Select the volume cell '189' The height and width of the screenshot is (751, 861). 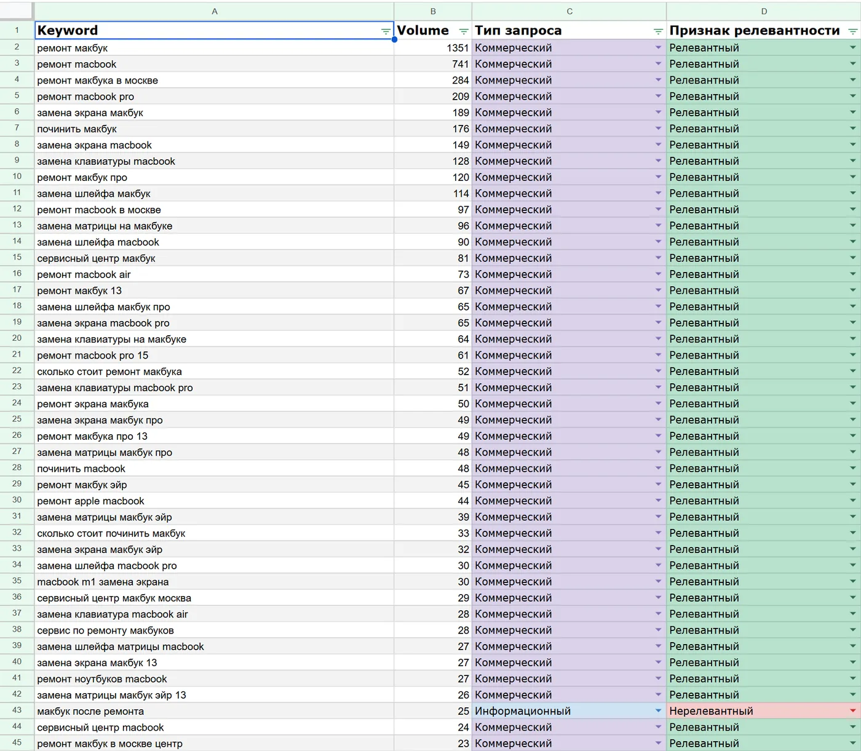pyautogui.click(x=433, y=113)
